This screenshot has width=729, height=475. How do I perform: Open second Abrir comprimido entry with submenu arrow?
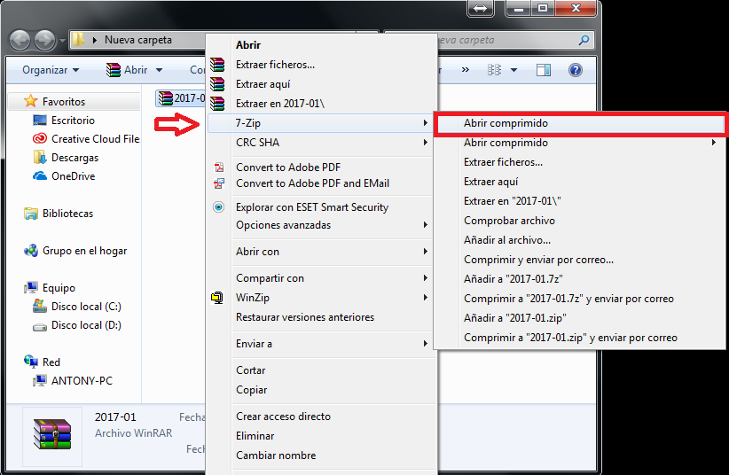click(580, 143)
